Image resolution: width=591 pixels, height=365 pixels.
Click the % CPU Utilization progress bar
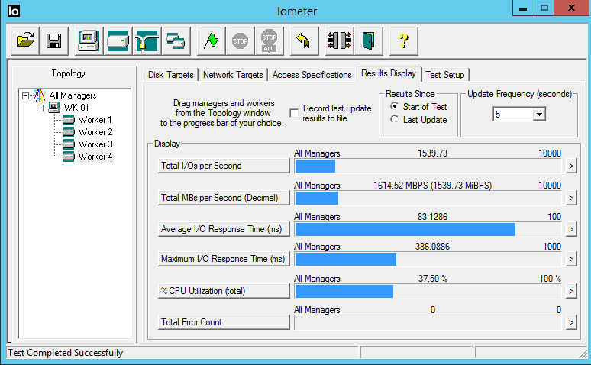[x=428, y=291]
